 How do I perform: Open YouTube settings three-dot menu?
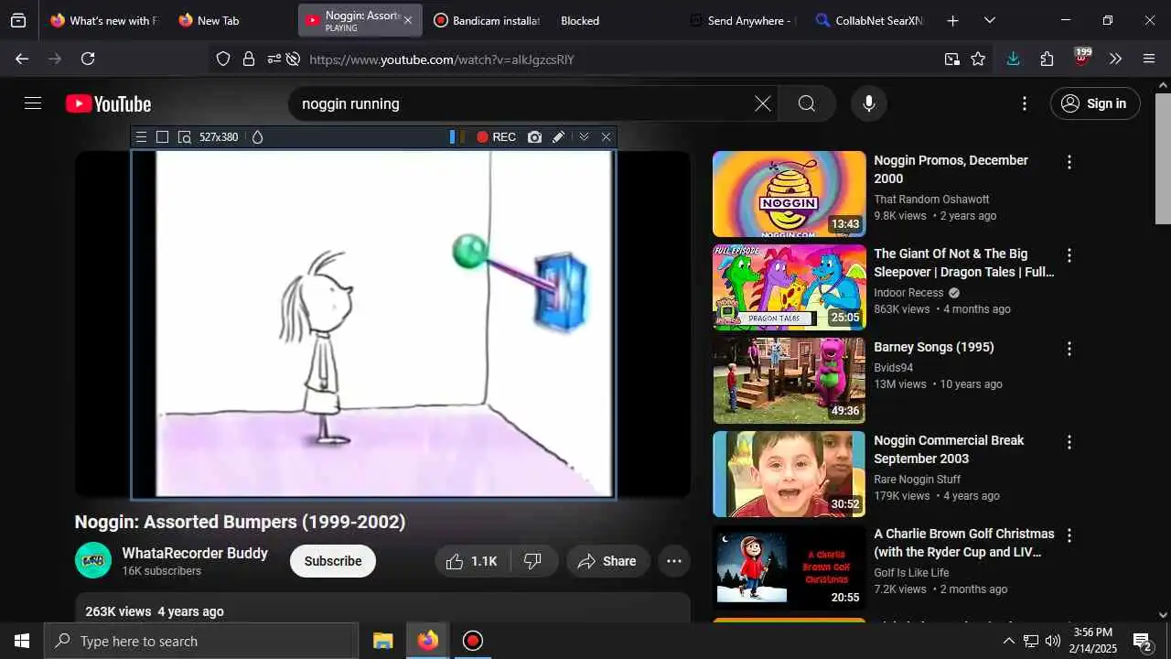[x=1025, y=103]
